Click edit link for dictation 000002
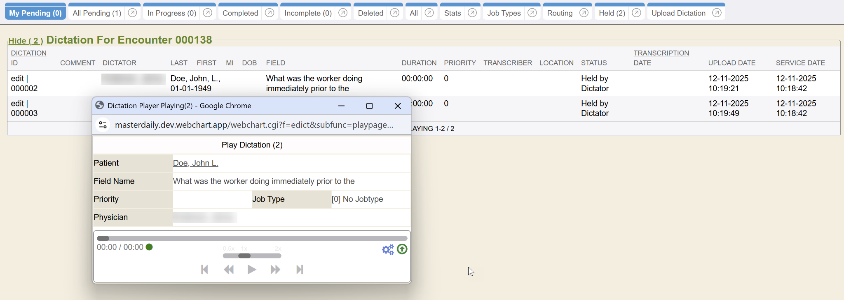 (17, 78)
